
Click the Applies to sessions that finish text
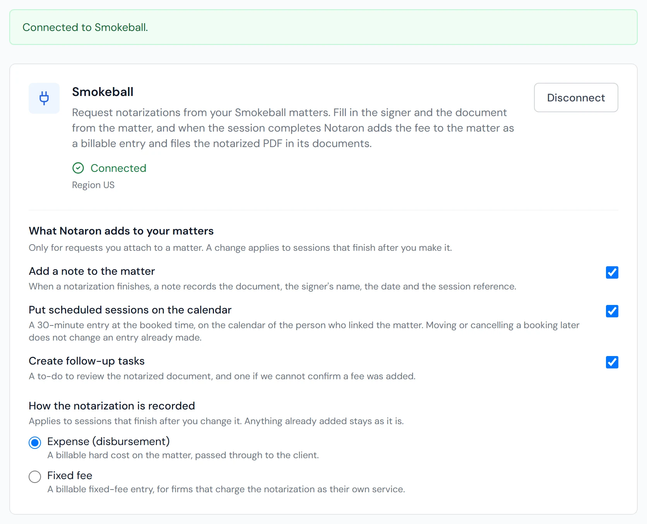tap(216, 421)
